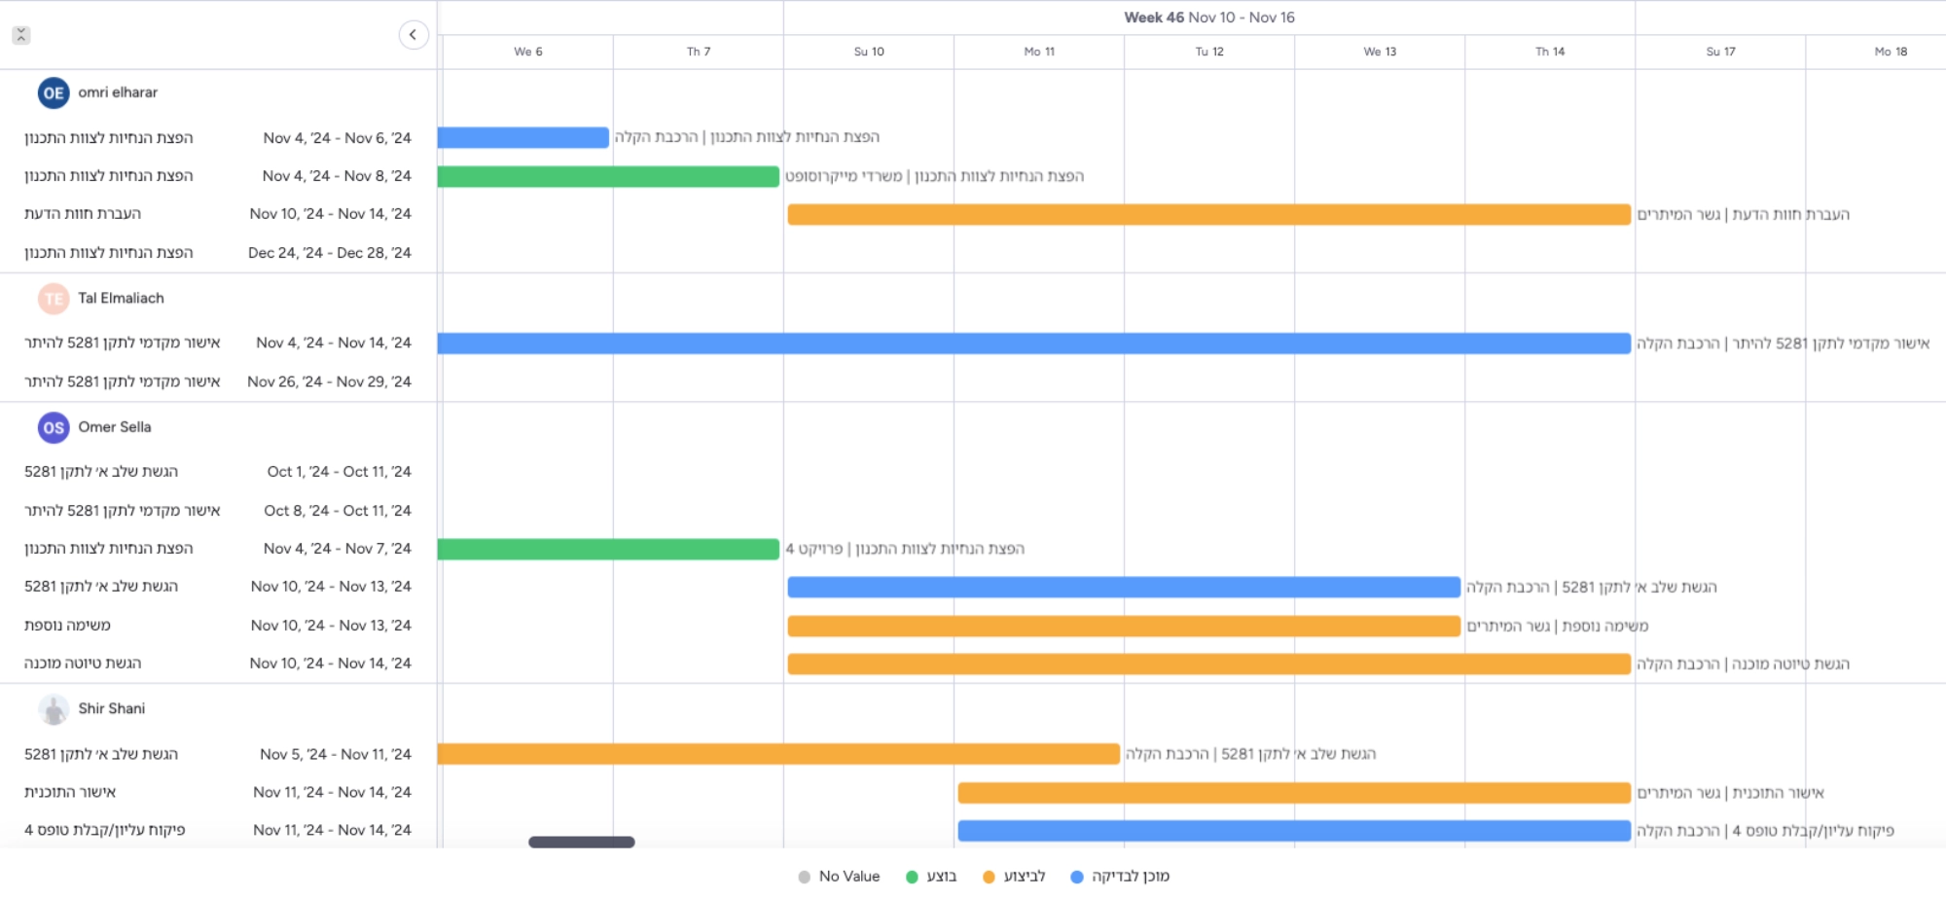Viewport: 1946px width, 899px height.
Task: Click Shir Shani's profile photo
Action: pos(54,709)
